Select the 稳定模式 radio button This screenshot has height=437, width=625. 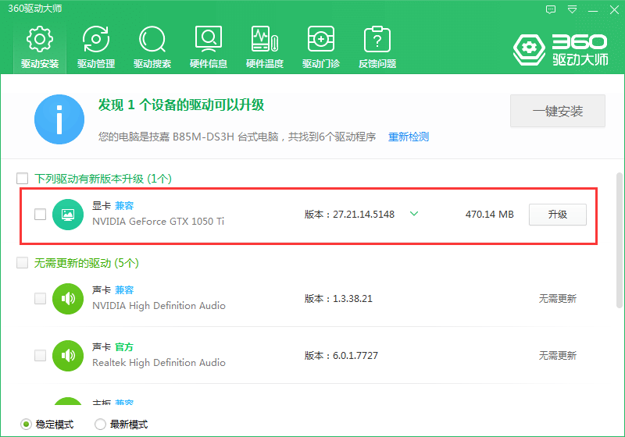(x=26, y=425)
